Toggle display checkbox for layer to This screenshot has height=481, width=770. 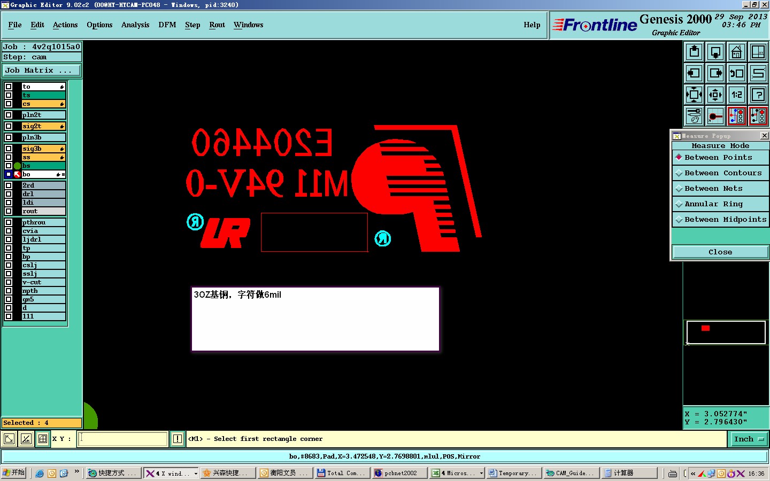pyautogui.click(x=9, y=87)
